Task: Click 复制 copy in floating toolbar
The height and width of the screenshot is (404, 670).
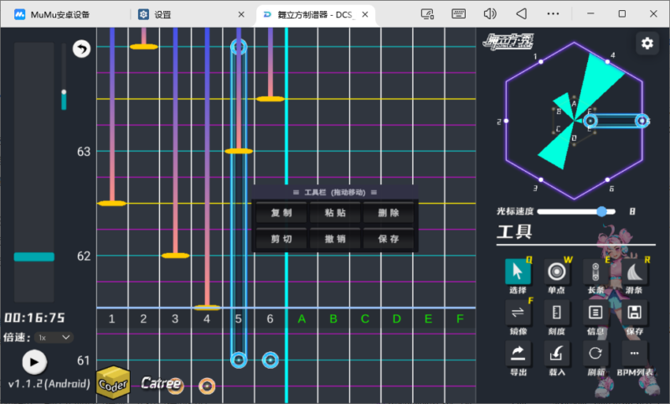Action: (281, 213)
